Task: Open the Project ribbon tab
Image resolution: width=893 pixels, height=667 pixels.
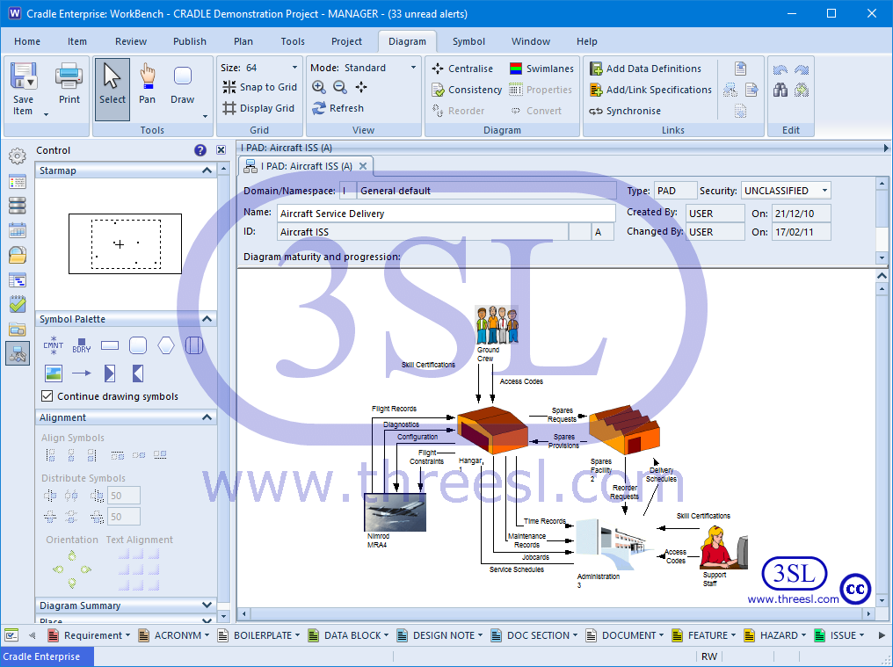Action: [x=346, y=41]
